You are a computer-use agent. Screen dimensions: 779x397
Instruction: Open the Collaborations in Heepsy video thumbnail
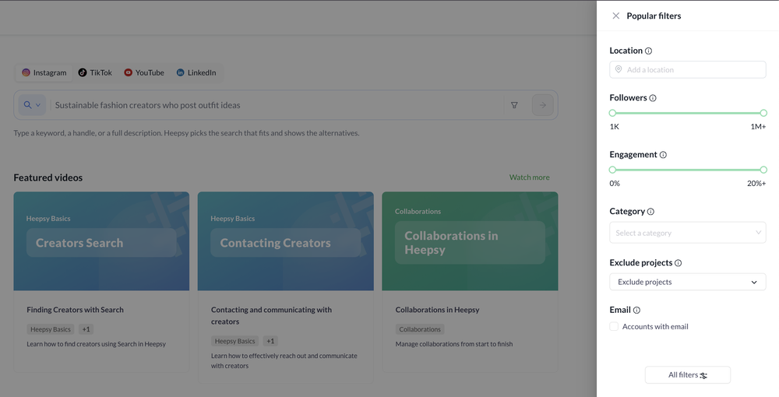point(470,241)
